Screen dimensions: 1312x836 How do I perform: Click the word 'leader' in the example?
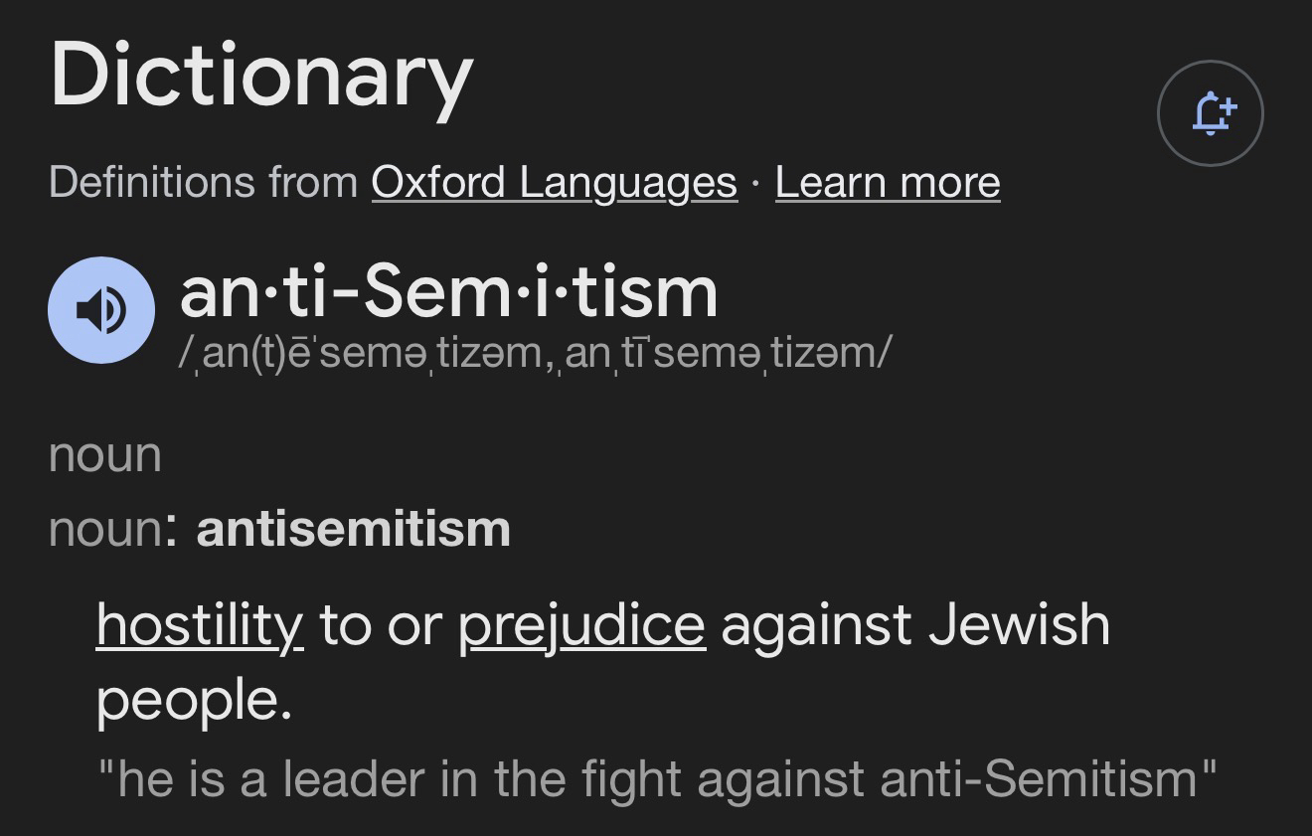[354, 778]
